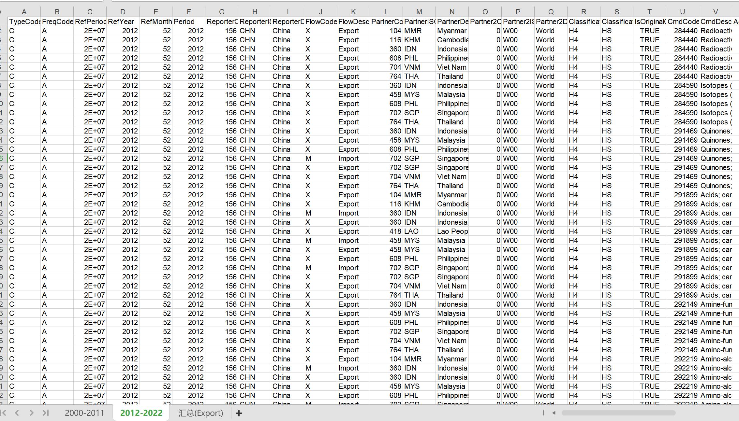Click the RefYear header cell
The width and height of the screenshot is (739, 421).
(123, 21)
